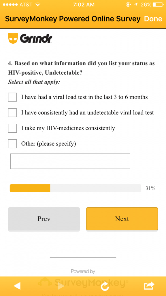Go to the Next survey page

coord(122,219)
